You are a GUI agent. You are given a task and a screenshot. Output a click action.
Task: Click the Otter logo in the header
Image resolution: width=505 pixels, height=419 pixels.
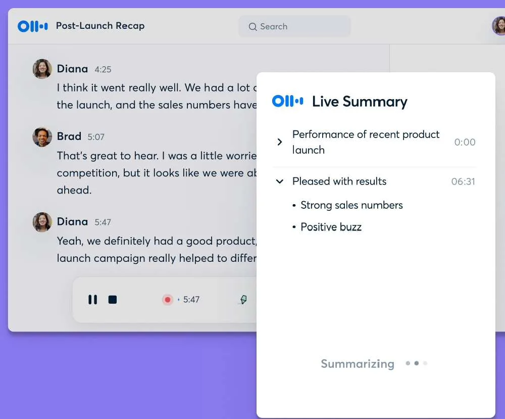[33, 26]
